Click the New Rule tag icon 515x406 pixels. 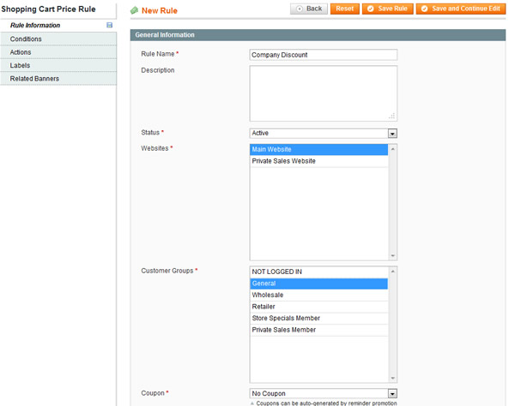135,11
